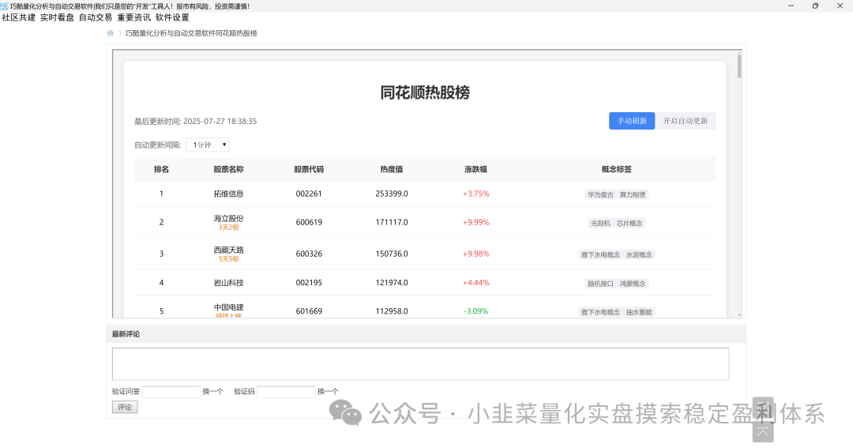Screen dimensions: 853x448
Task: Click stock code 601669
Action: click(x=309, y=311)
